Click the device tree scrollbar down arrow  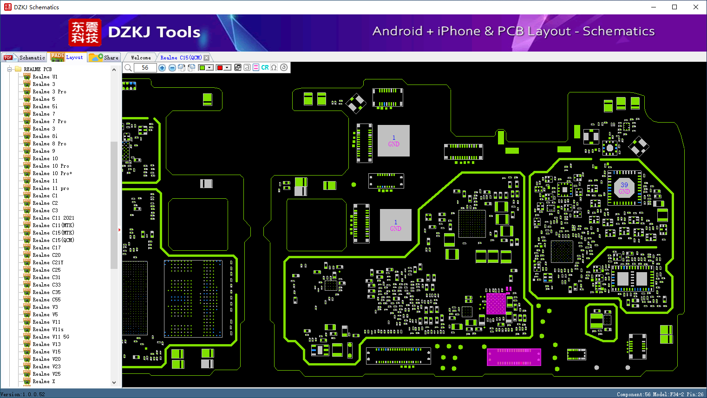pos(114,383)
